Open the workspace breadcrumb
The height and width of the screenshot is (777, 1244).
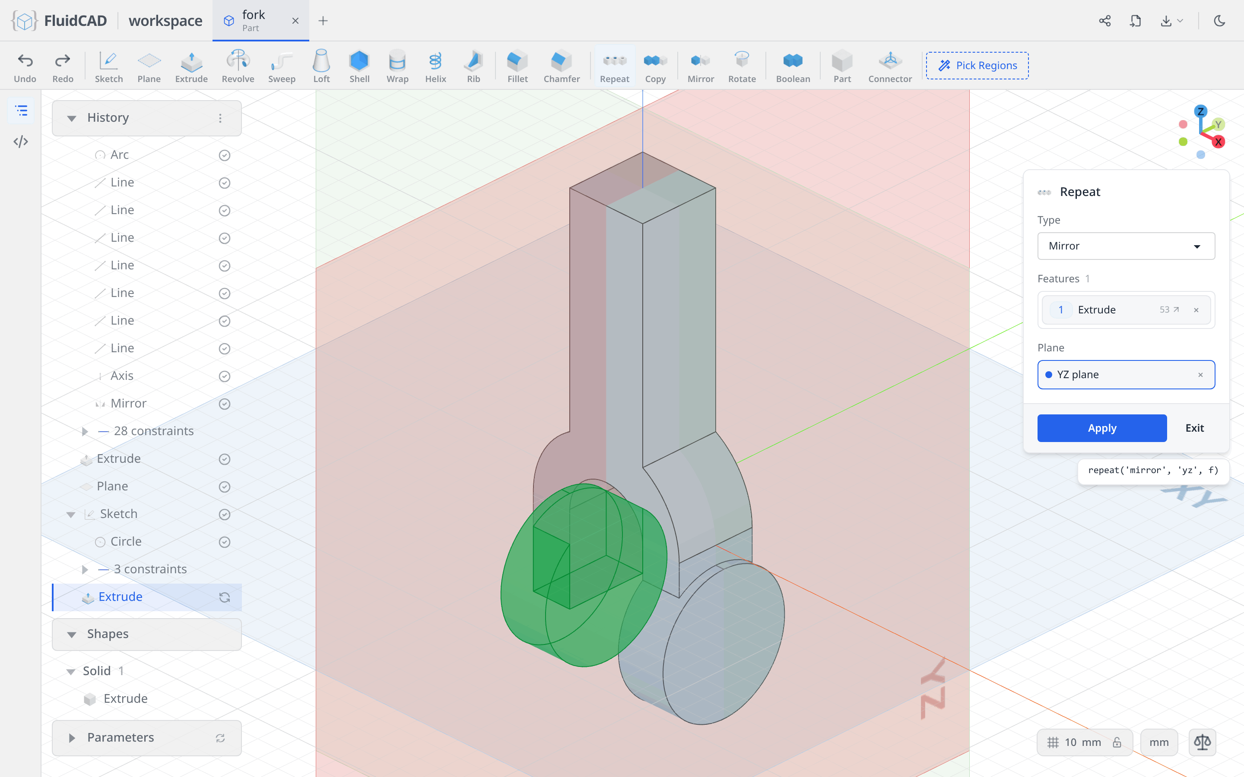tap(165, 21)
